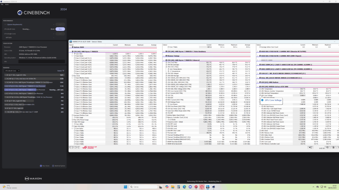
Task: Select the CPU (Tctl/Tdie) sensor row
Action: pyautogui.click(x=207, y=62)
